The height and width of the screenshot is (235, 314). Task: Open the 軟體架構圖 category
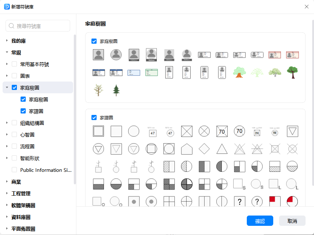7,205
